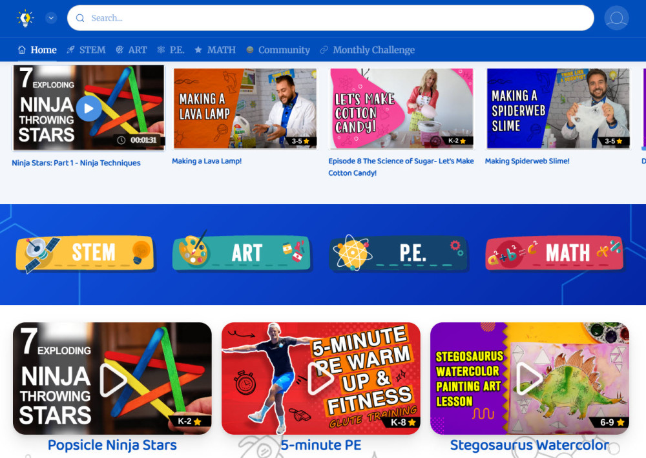646x458 pixels.
Task: Click the yellow STEM category banner
Action: 85,253
